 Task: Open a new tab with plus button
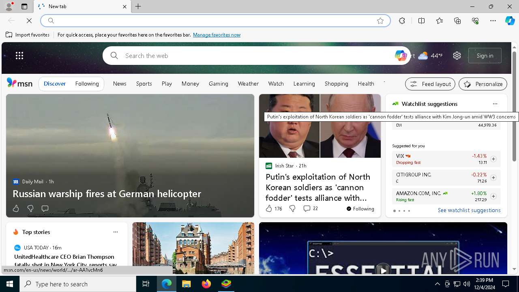(138, 6)
